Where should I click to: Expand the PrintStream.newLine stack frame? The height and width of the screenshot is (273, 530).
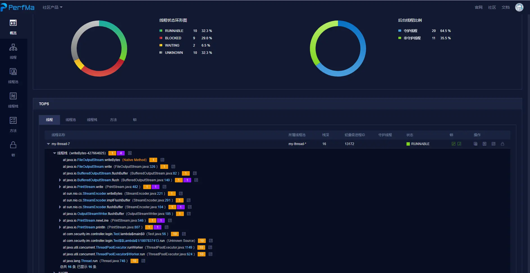pyautogui.click(x=60, y=221)
